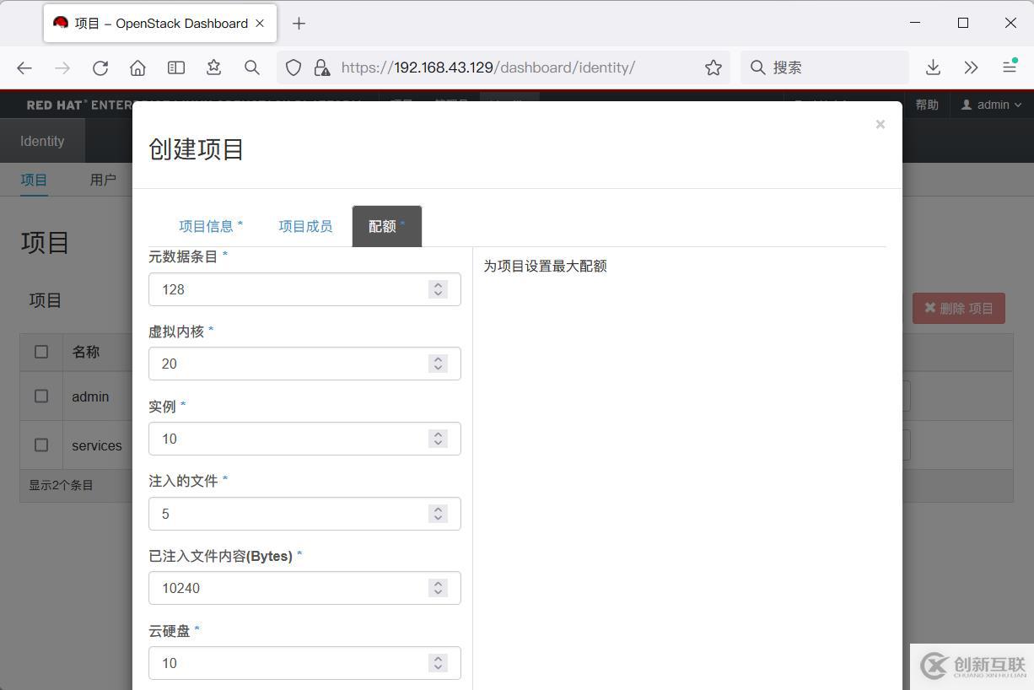1034x690 pixels.
Task: Open a new browser tab
Action: 299,24
